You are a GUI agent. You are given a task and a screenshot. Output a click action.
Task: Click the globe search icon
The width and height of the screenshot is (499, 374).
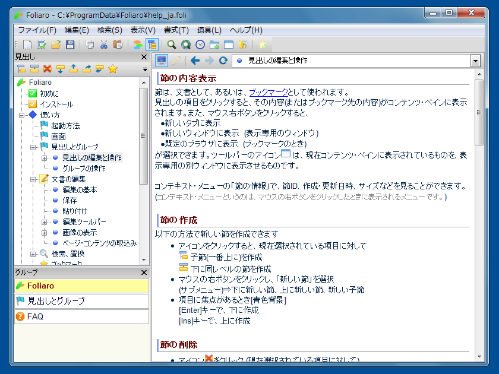[186, 45]
